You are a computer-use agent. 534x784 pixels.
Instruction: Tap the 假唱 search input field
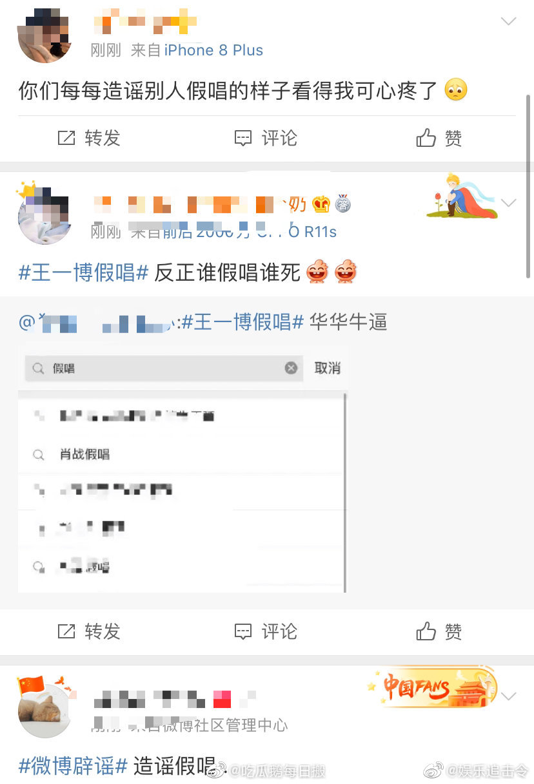pos(163,368)
